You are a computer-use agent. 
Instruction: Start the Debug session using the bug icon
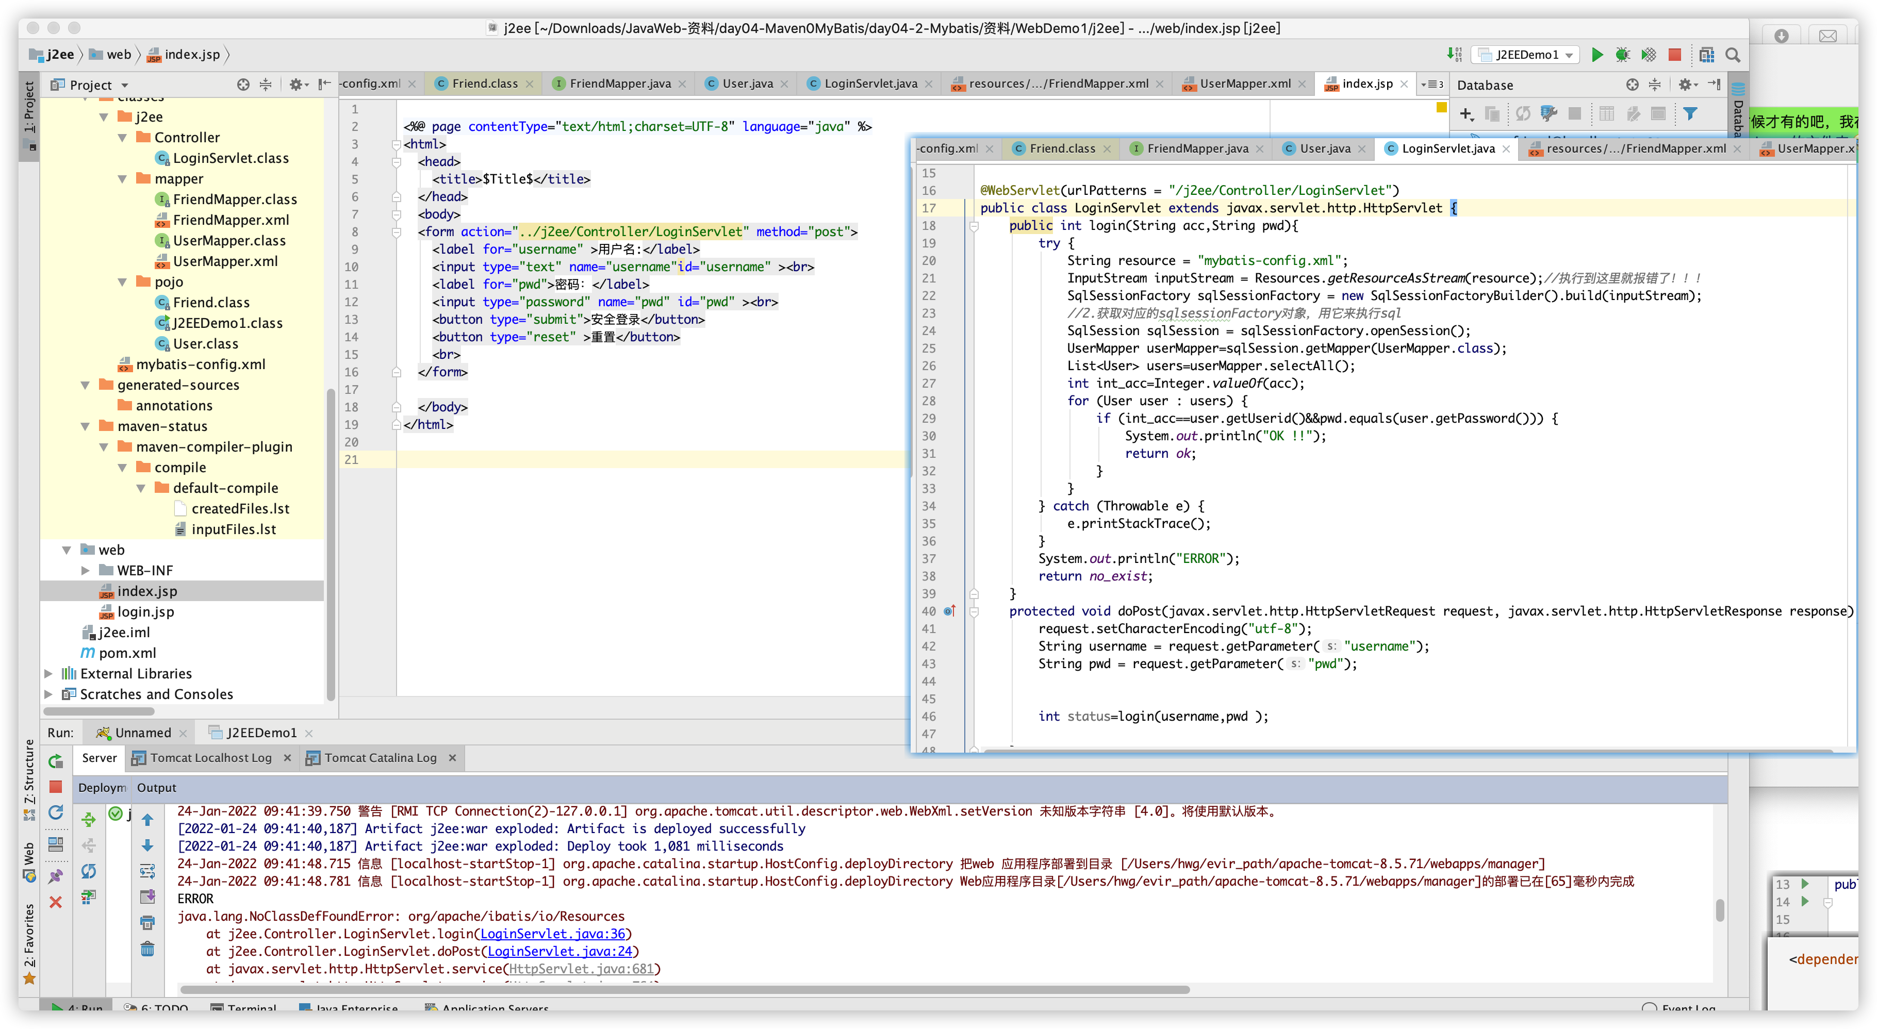tap(1623, 55)
